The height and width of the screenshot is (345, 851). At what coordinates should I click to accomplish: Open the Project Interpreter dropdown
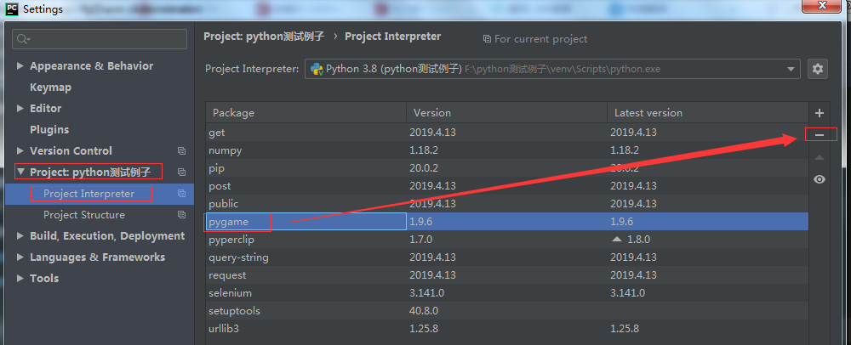[791, 70]
